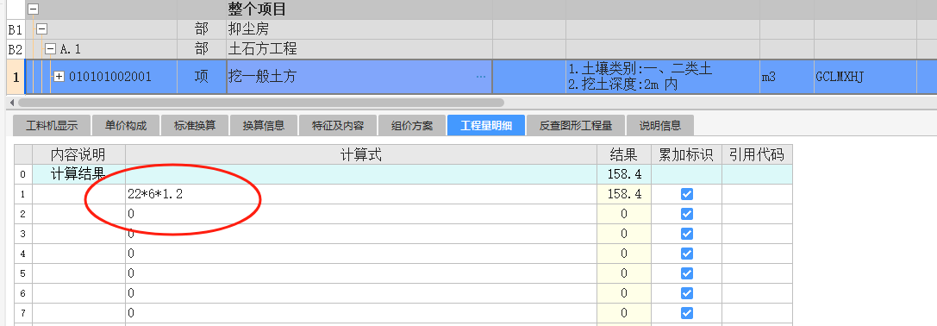Show the 说明信息 tab
Screen dimensions: 937x326
click(659, 126)
